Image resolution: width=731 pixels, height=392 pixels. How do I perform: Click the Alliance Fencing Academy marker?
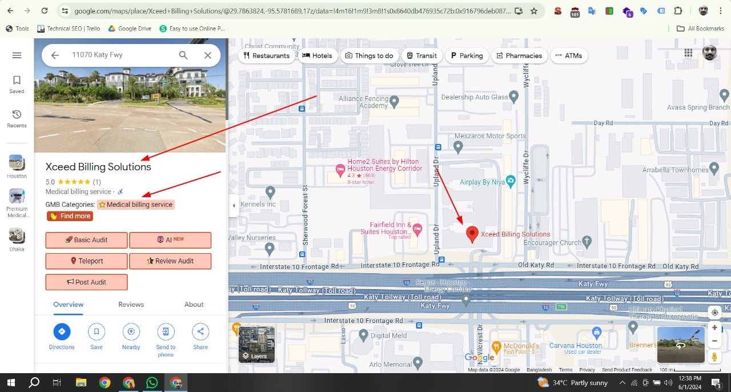click(395, 102)
